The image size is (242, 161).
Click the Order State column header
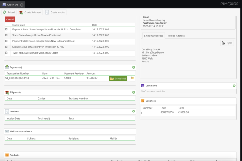pos(19,25)
